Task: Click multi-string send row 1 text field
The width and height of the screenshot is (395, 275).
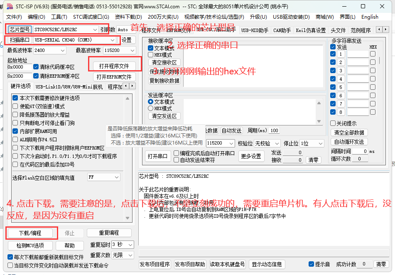Action: click(x=358, y=54)
